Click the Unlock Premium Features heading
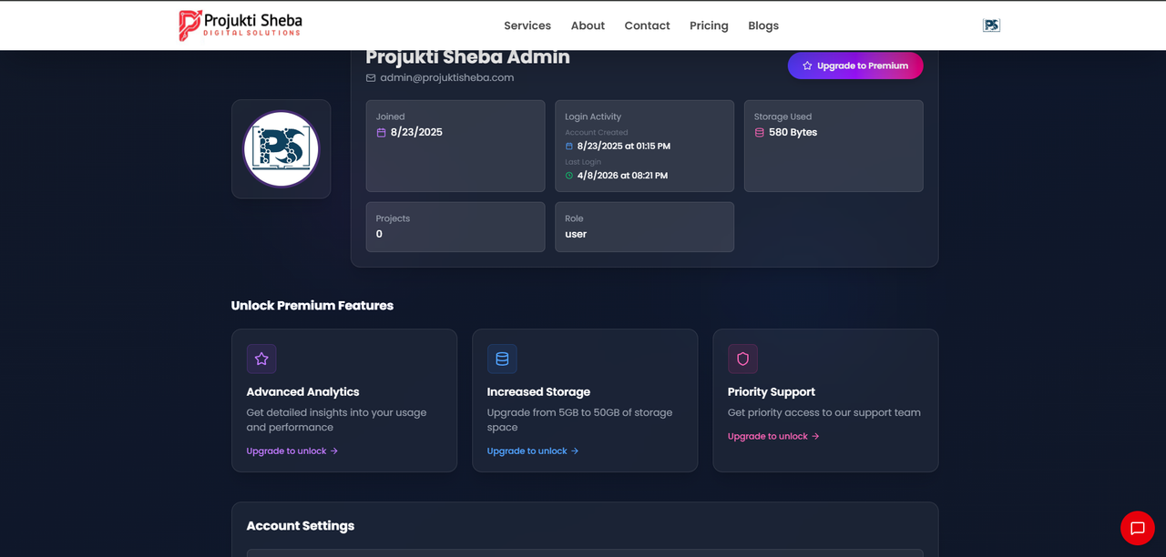The height and width of the screenshot is (557, 1166). click(312, 306)
